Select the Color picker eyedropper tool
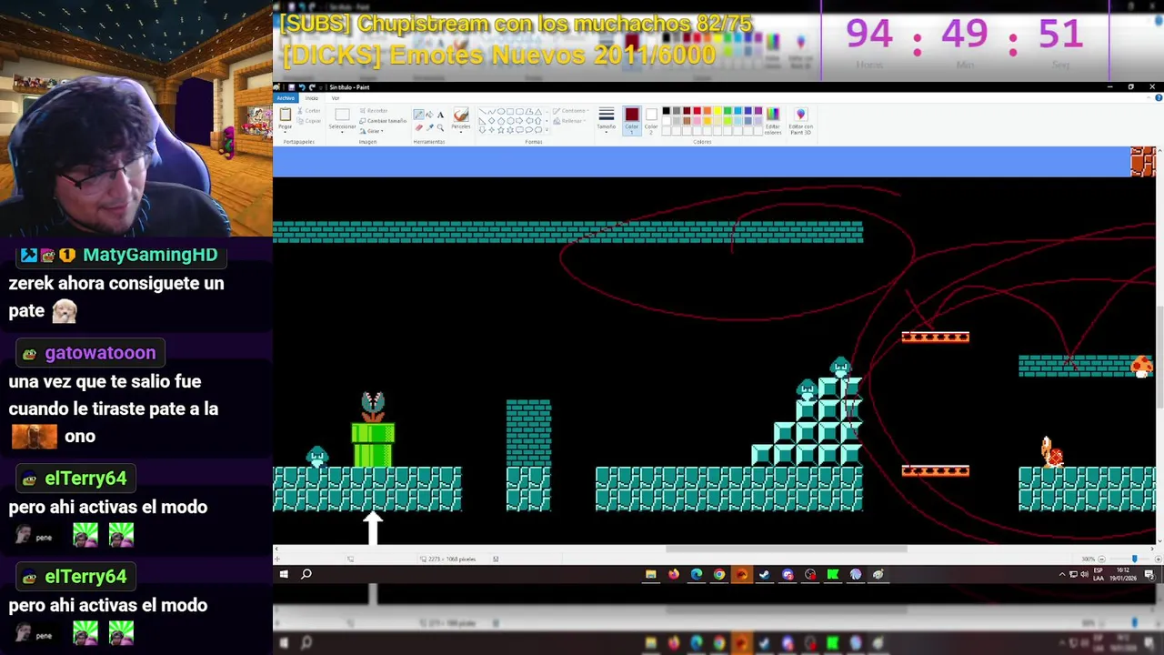This screenshot has height=655, width=1164. (x=429, y=127)
